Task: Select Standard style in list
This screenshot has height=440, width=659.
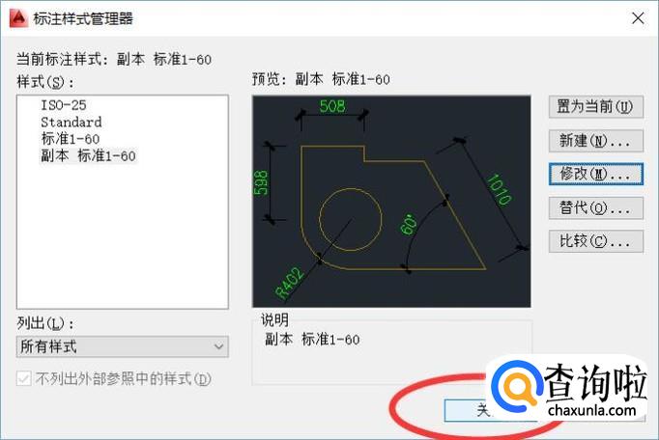Action: point(72,123)
